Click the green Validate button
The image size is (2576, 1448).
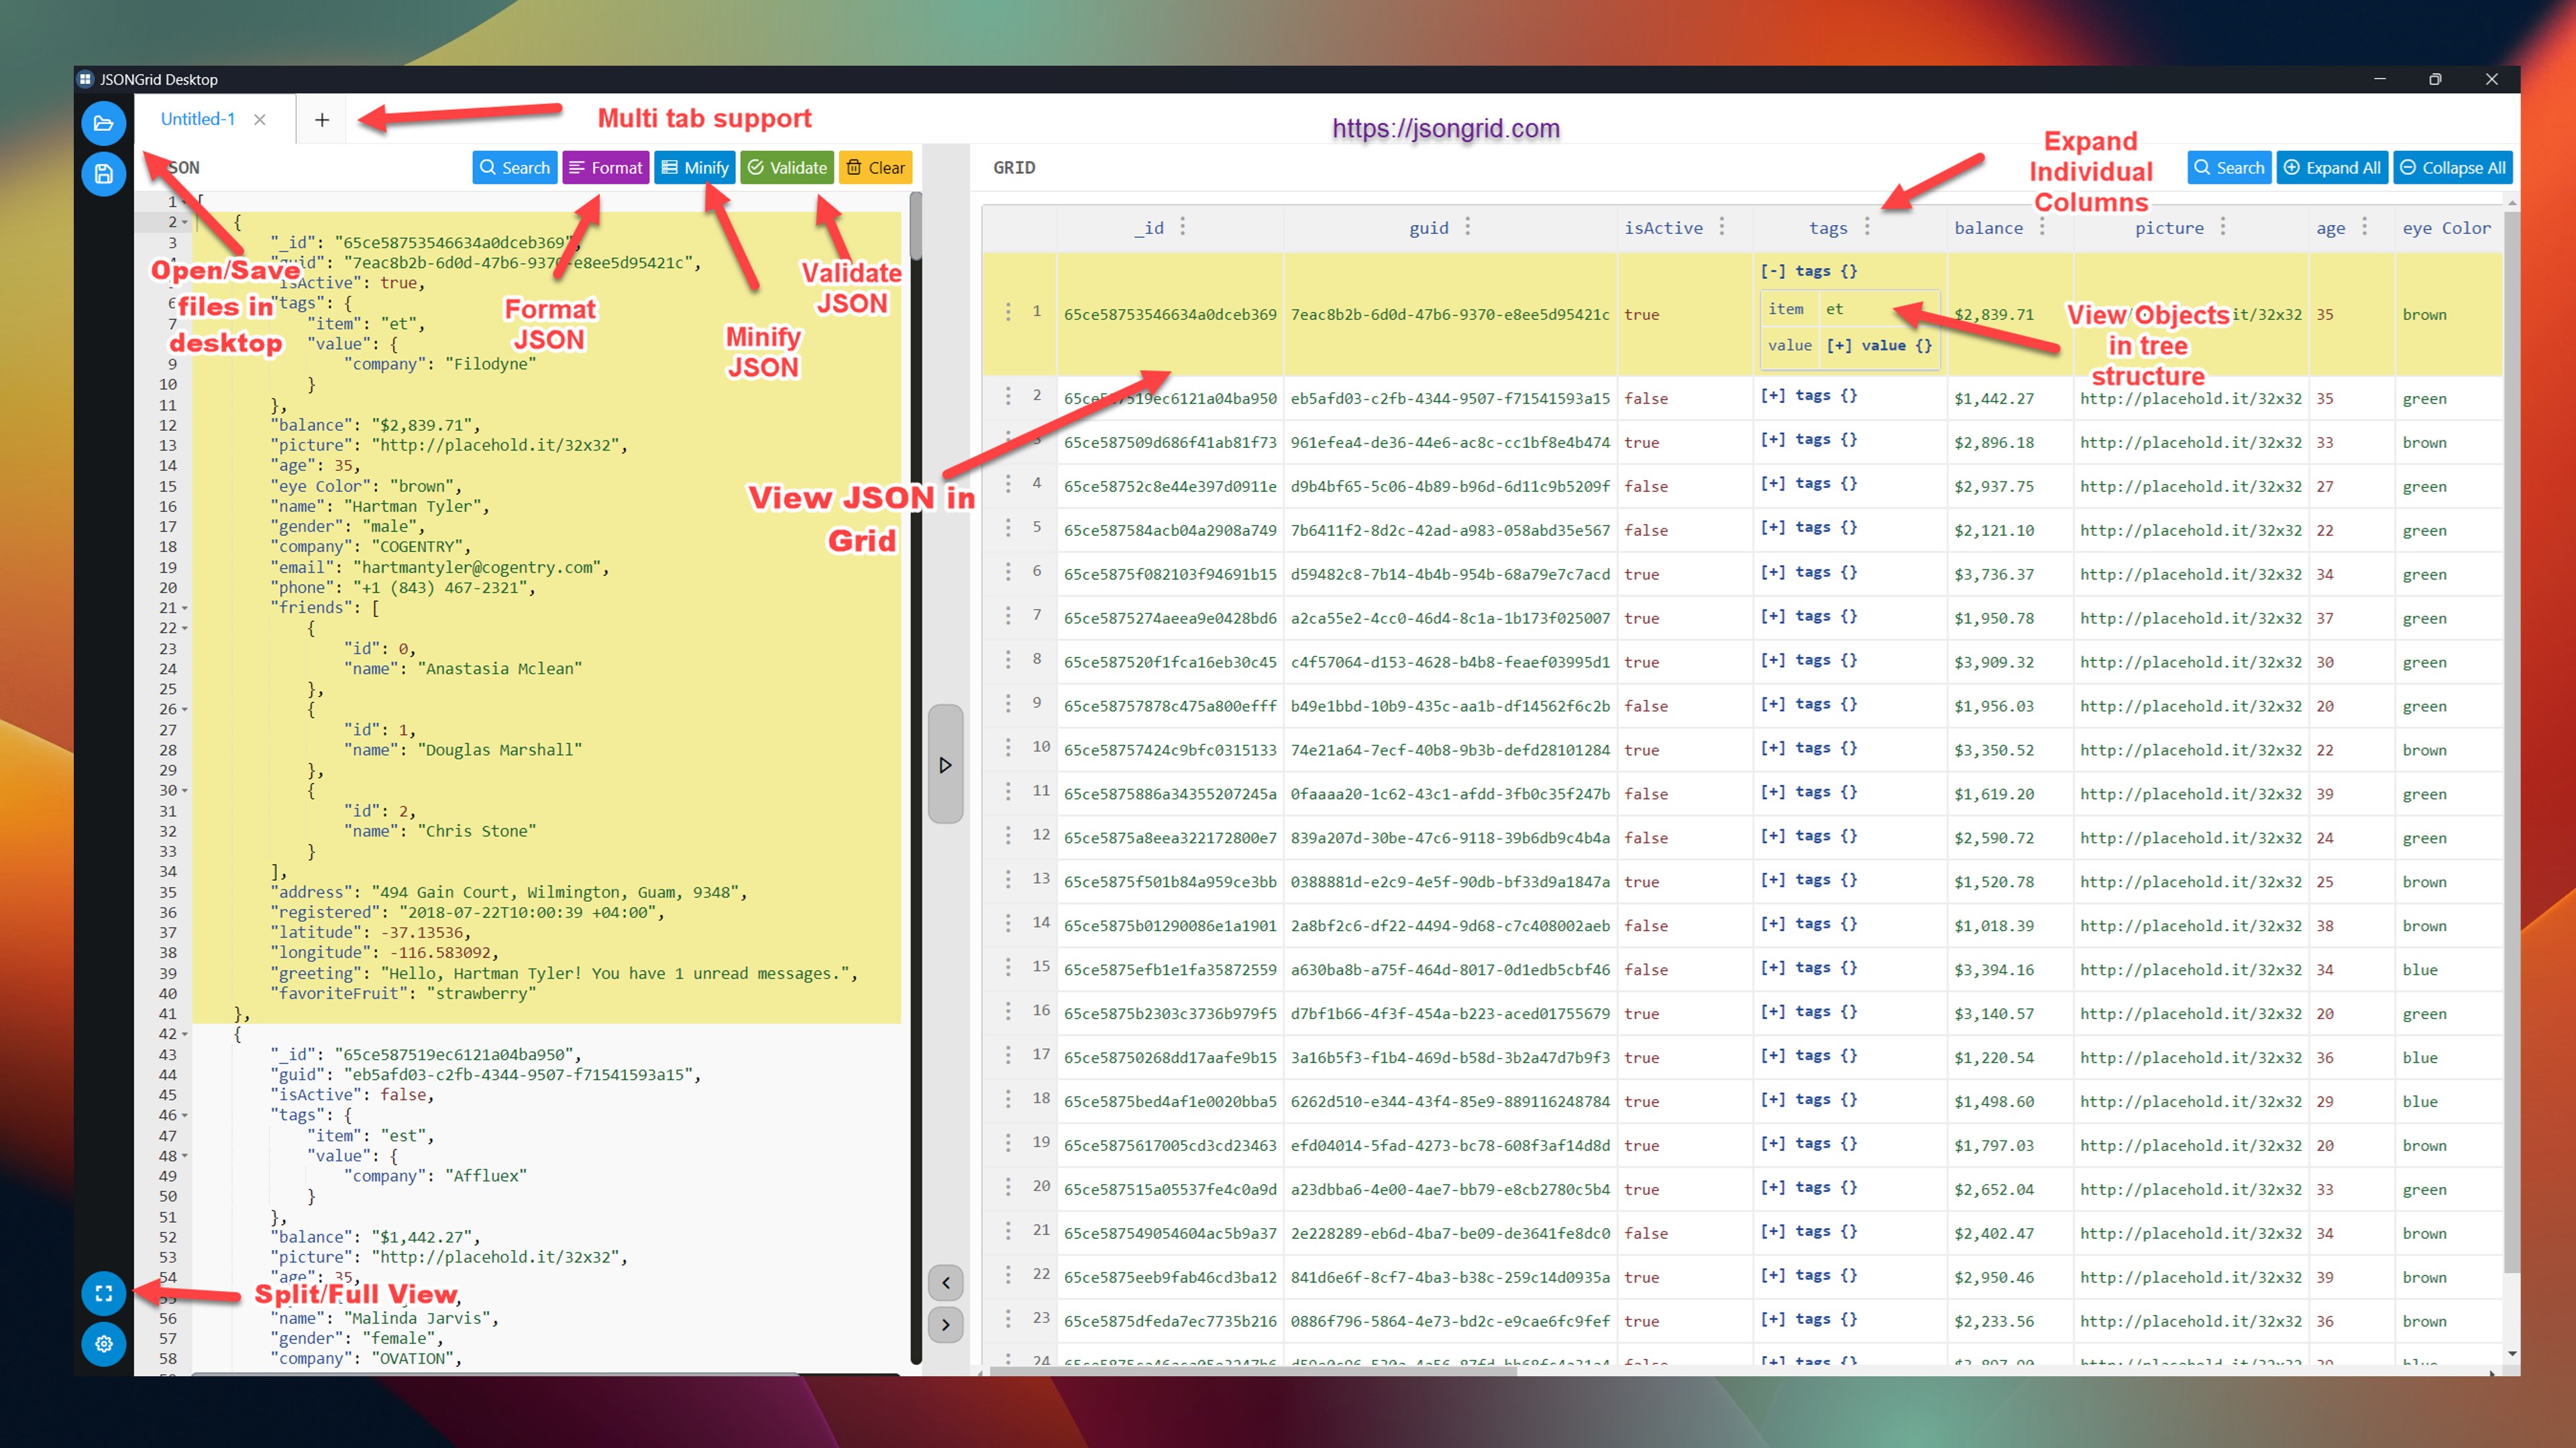(x=787, y=168)
